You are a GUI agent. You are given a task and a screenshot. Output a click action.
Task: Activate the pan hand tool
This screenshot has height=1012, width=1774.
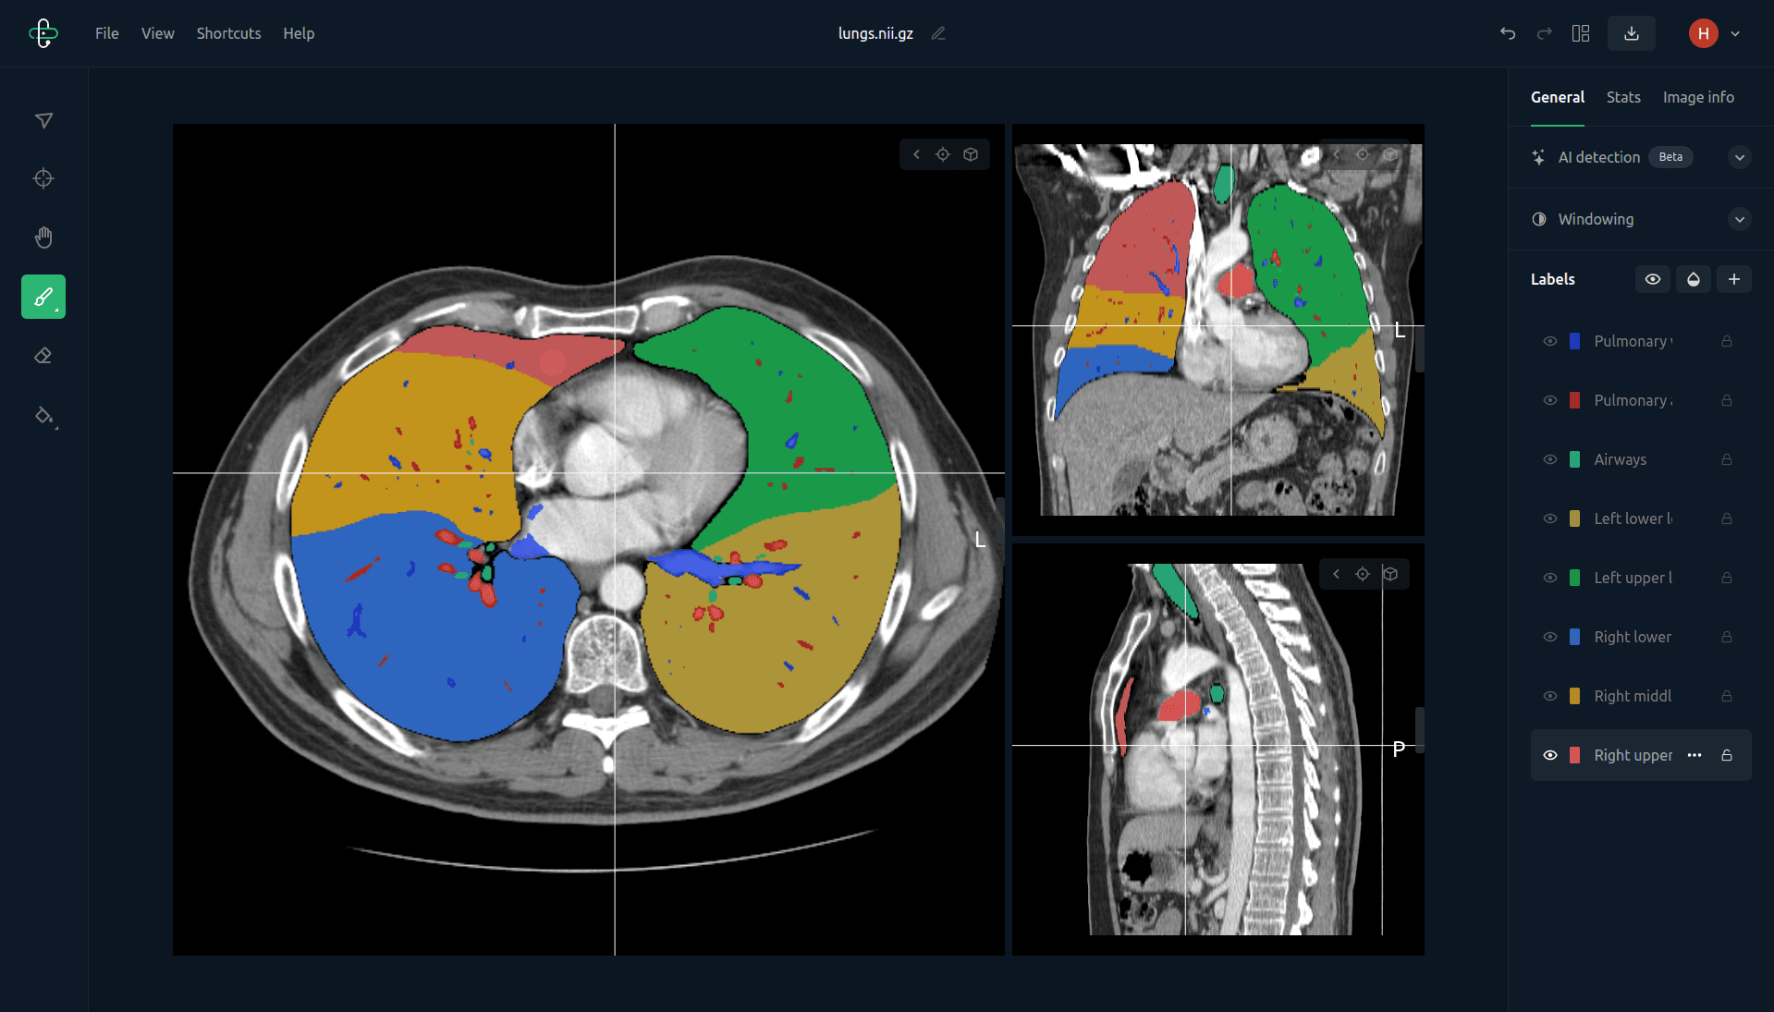43,238
